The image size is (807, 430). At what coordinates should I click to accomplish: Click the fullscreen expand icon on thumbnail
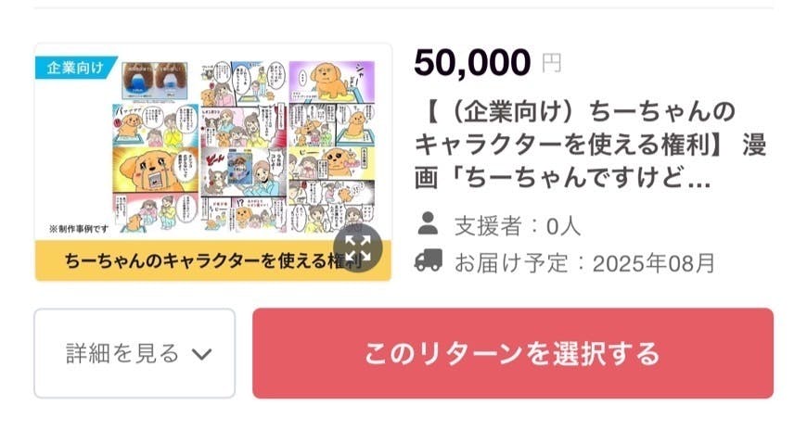358,247
